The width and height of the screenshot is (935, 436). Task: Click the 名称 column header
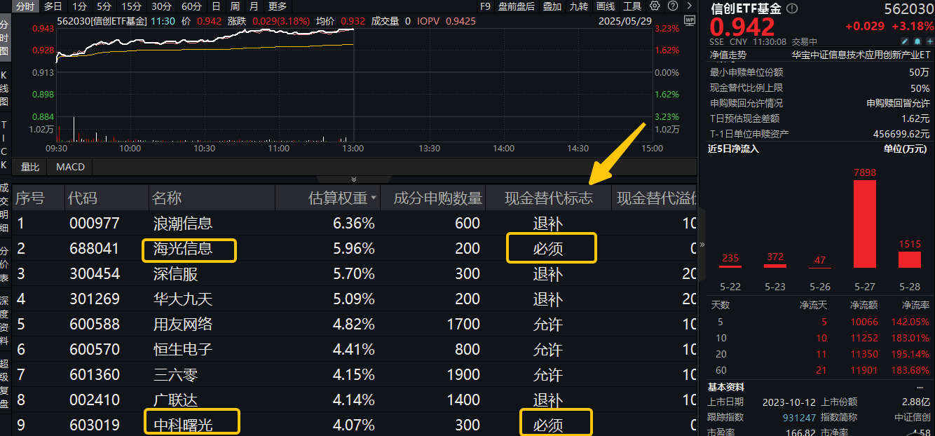pyautogui.click(x=167, y=198)
